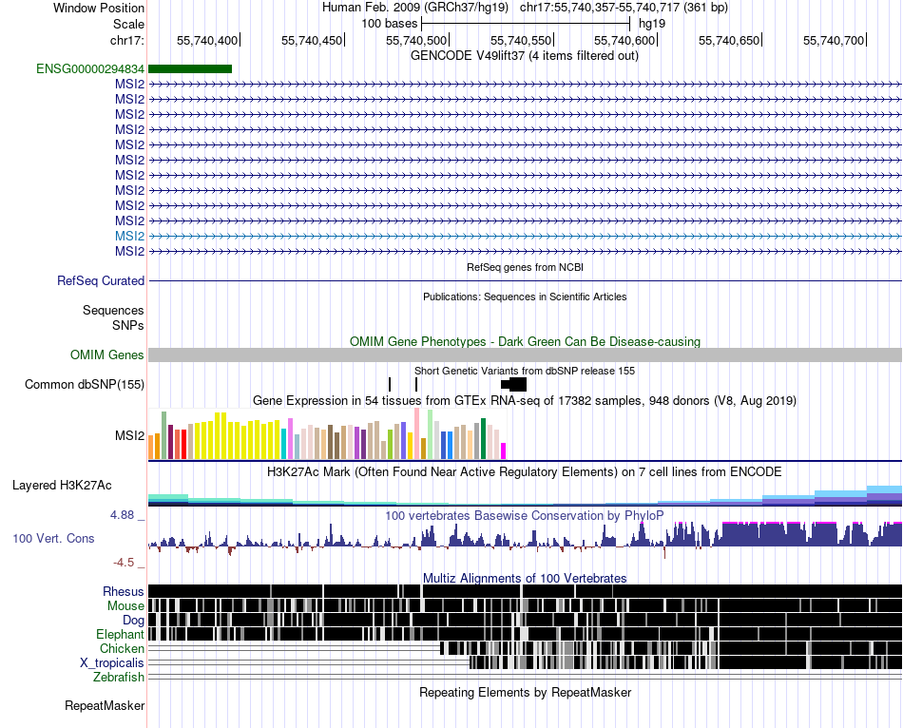Click the Chicken alignment label
This screenshot has height=728, width=903.
(122, 648)
